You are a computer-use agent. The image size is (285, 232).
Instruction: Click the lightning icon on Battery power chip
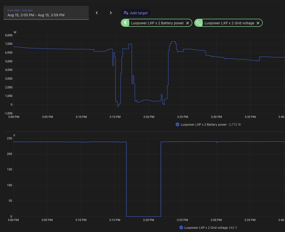point(125,23)
